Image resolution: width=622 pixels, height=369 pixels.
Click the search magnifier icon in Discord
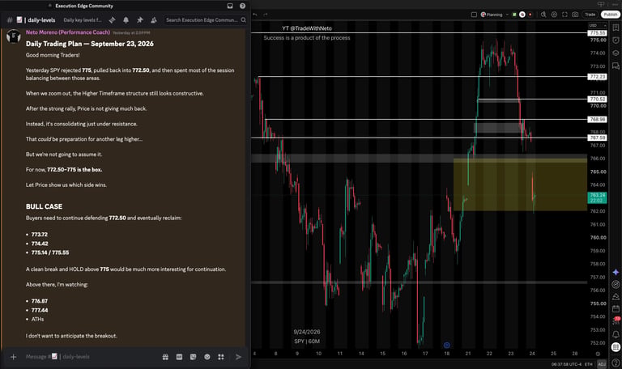point(243,19)
